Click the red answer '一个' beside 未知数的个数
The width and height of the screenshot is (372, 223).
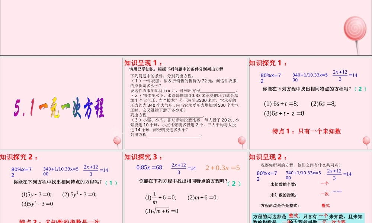pyautogui.click(x=324, y=184)
